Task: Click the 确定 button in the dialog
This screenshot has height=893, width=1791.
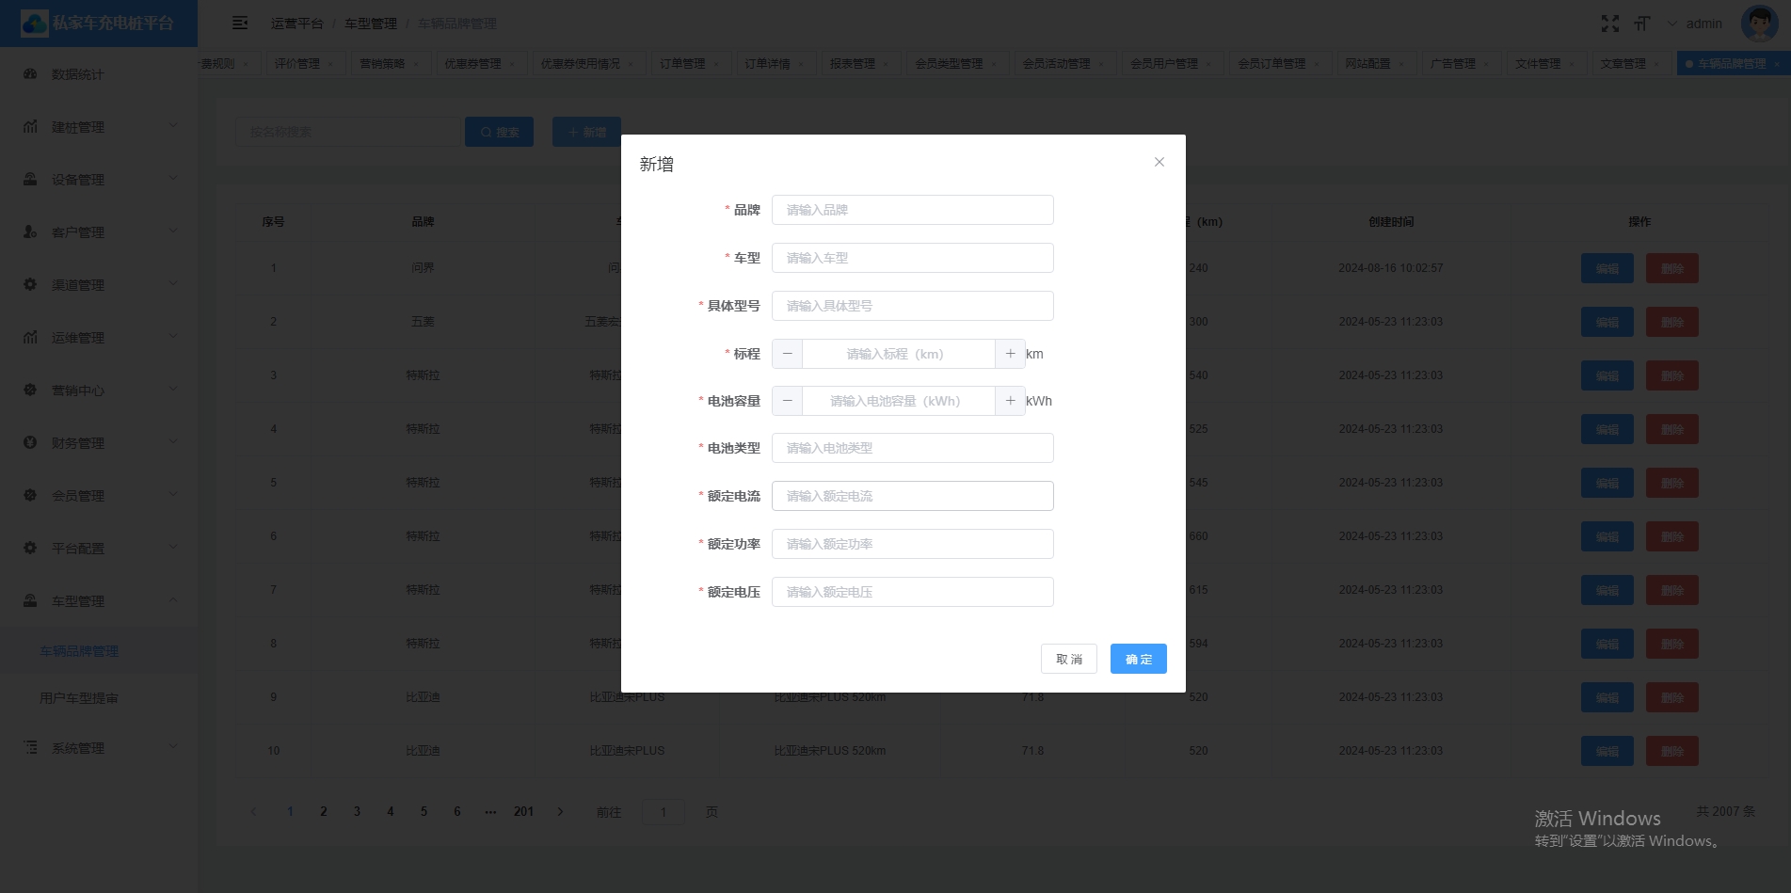Action: (x=1139, y=659)
